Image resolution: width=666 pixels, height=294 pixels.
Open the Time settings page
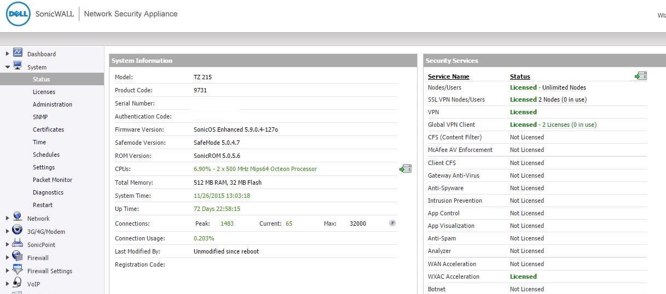click(x=39, y=142)
